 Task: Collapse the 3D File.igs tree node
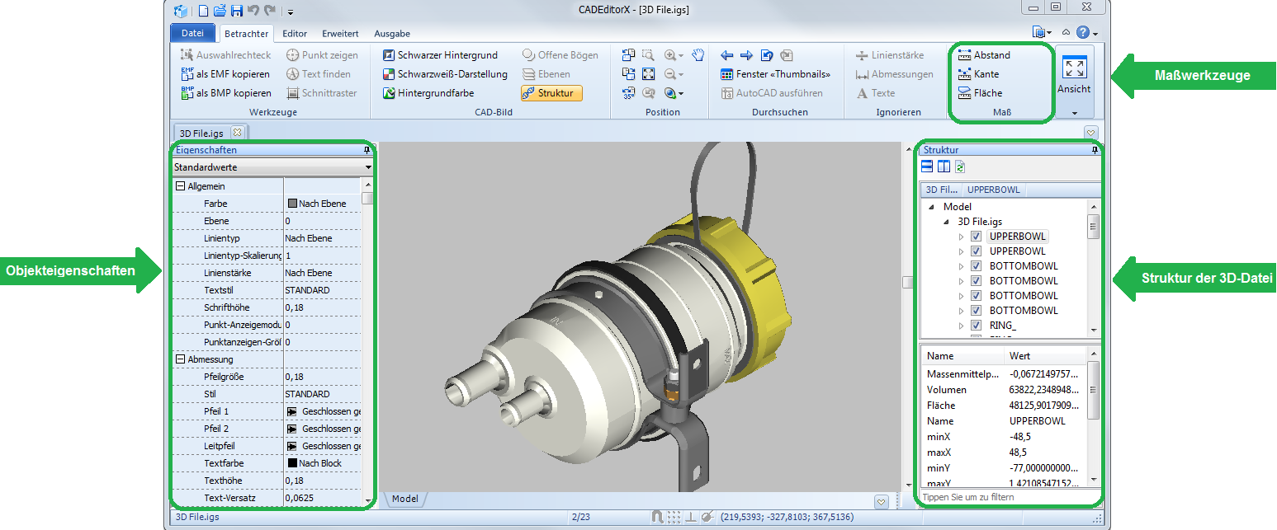tap(948, 222)
